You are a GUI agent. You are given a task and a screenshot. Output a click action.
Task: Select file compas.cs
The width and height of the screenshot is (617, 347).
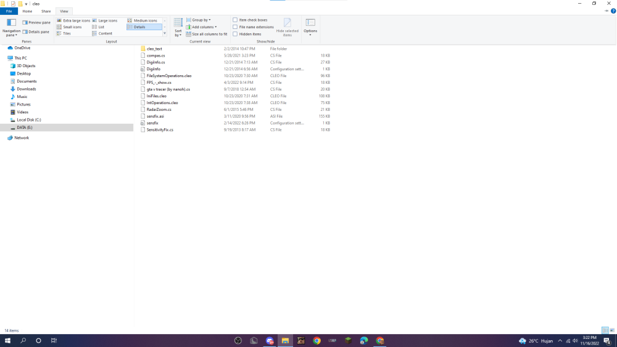156,55
